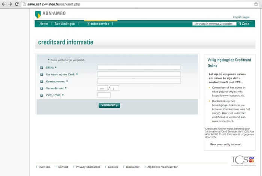
Task: Click info icon beside CVC / CVV
Action: click(42, 95)
